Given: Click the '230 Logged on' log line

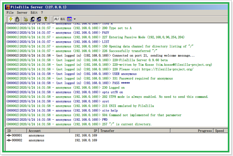Looking at the screenshot, I should [65, 88].
